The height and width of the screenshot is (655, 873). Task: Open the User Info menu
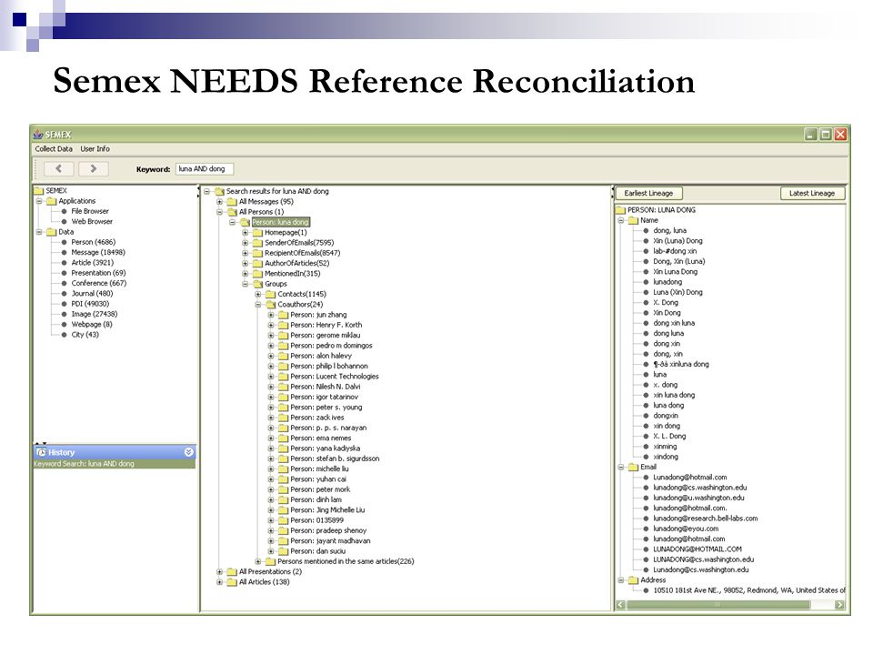(x=95, y=148)
